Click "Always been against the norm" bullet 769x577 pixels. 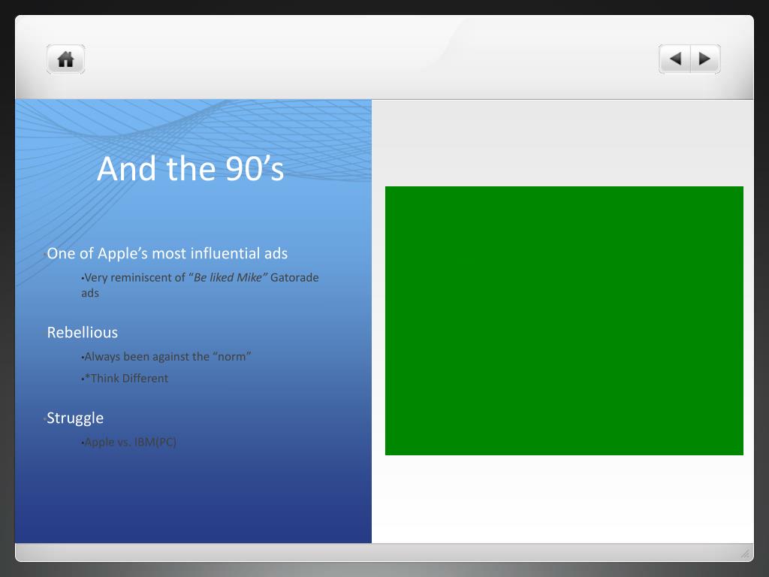point(166,357)
